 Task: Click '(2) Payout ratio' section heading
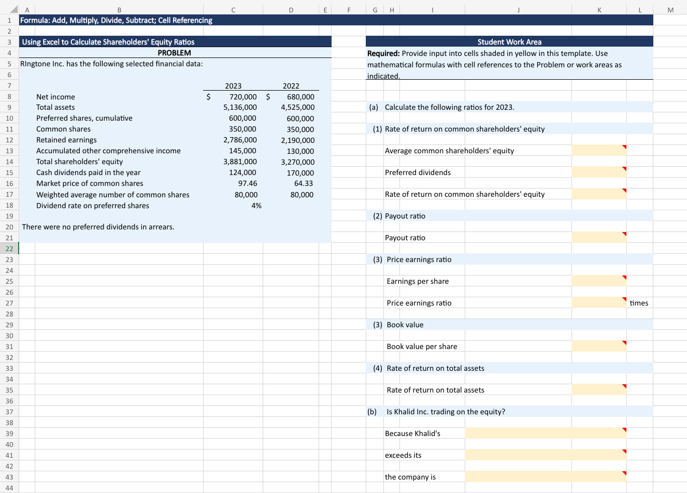click(x=399, y=216)
